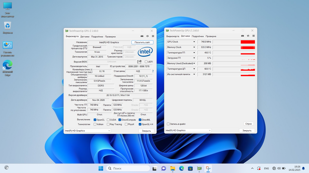Switch to Датчики tab in left GPU-Z window
Screen dimensions: 309x173
point(85,36)
